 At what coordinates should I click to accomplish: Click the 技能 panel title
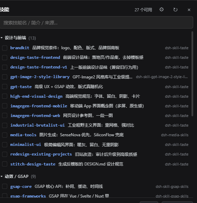[4, 10]
